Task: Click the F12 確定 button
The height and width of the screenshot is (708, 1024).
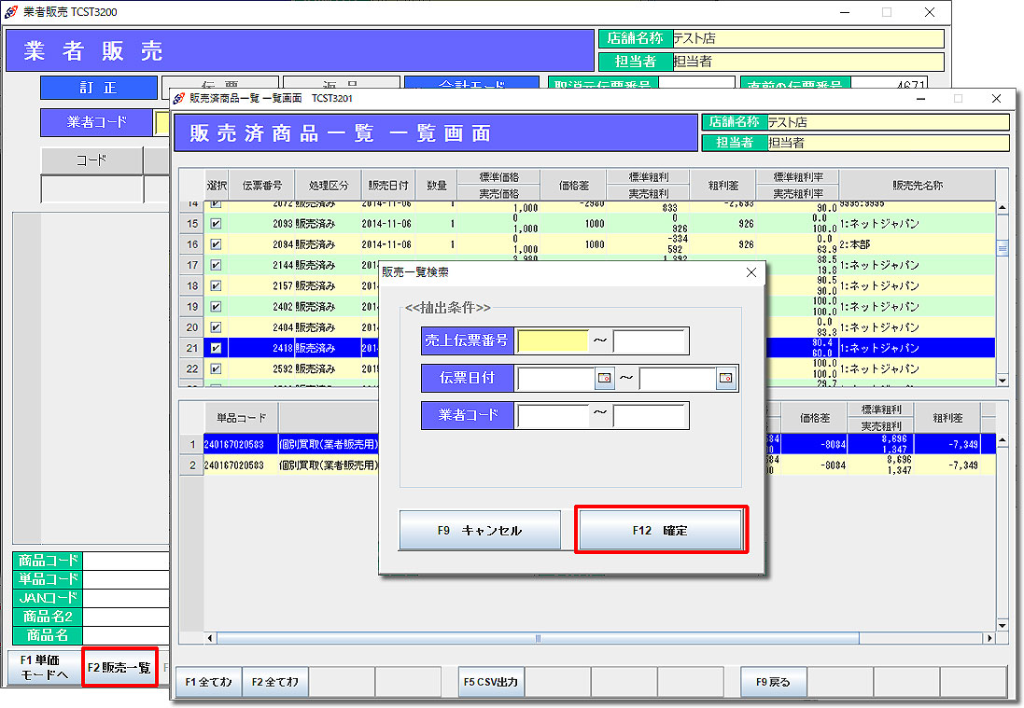Action: coord(661,530)
